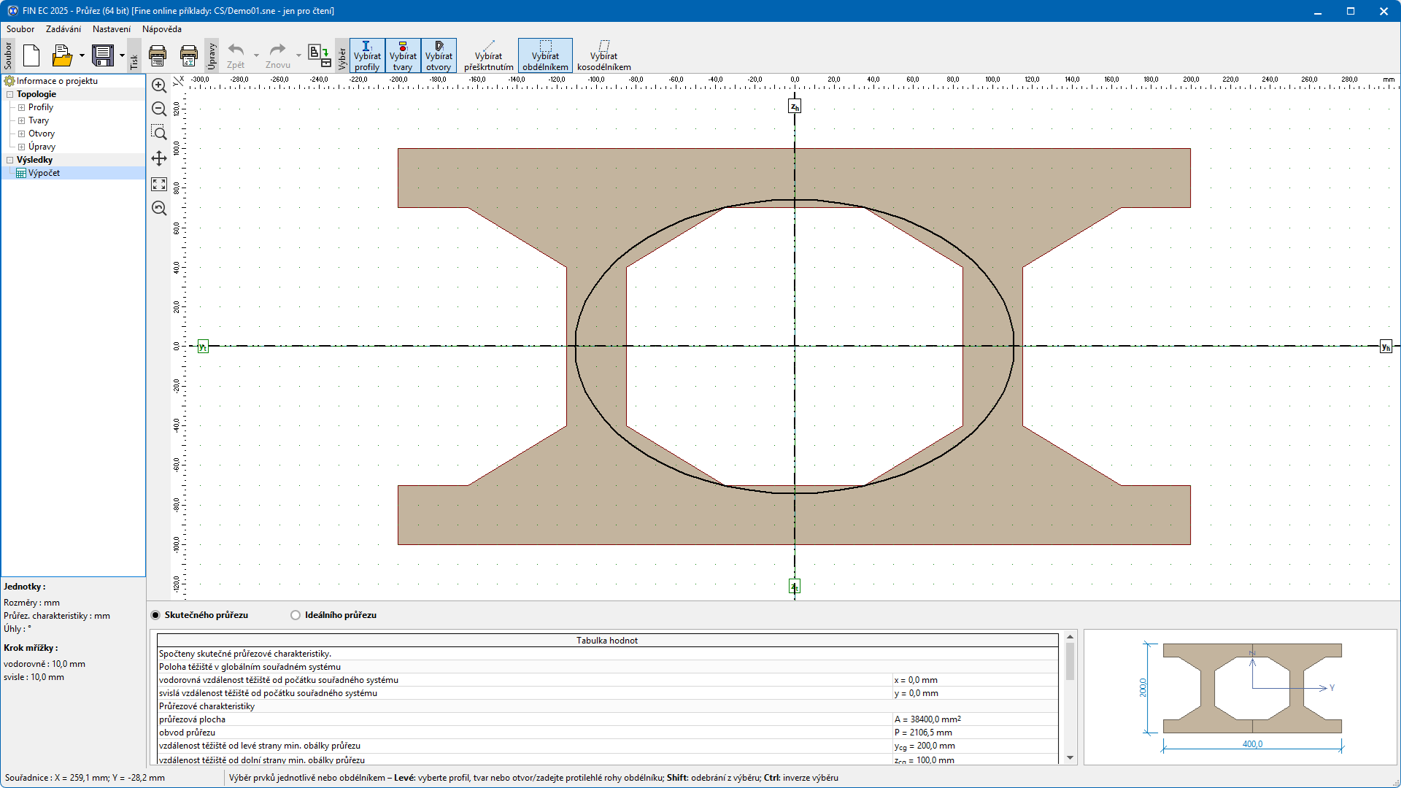This screenshot has width=1401, height=788.
Task: Select the Skutečného průřezu radio button
Action: coord(155,615)
